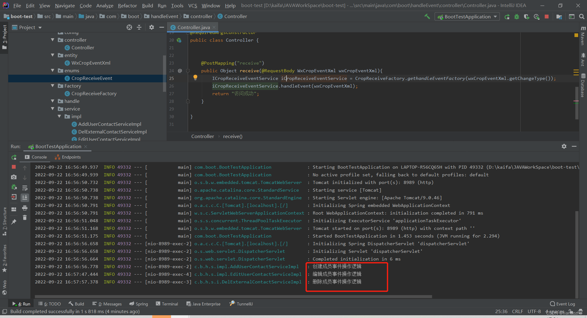The width and height of the screenshot is (587, 318).
Task: Move down stack trace arrow
Action: tap(25, 178)
